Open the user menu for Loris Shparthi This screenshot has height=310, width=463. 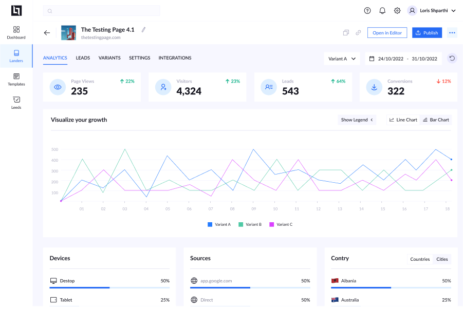pyautogui.click(x=432, y=10)
